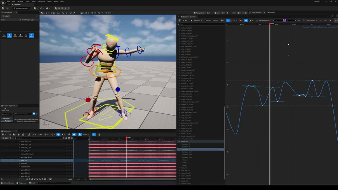Select the Anim Layers tab
Image resolution: width=338 pixels, height=190 pixels.
[x=7, y=13]
